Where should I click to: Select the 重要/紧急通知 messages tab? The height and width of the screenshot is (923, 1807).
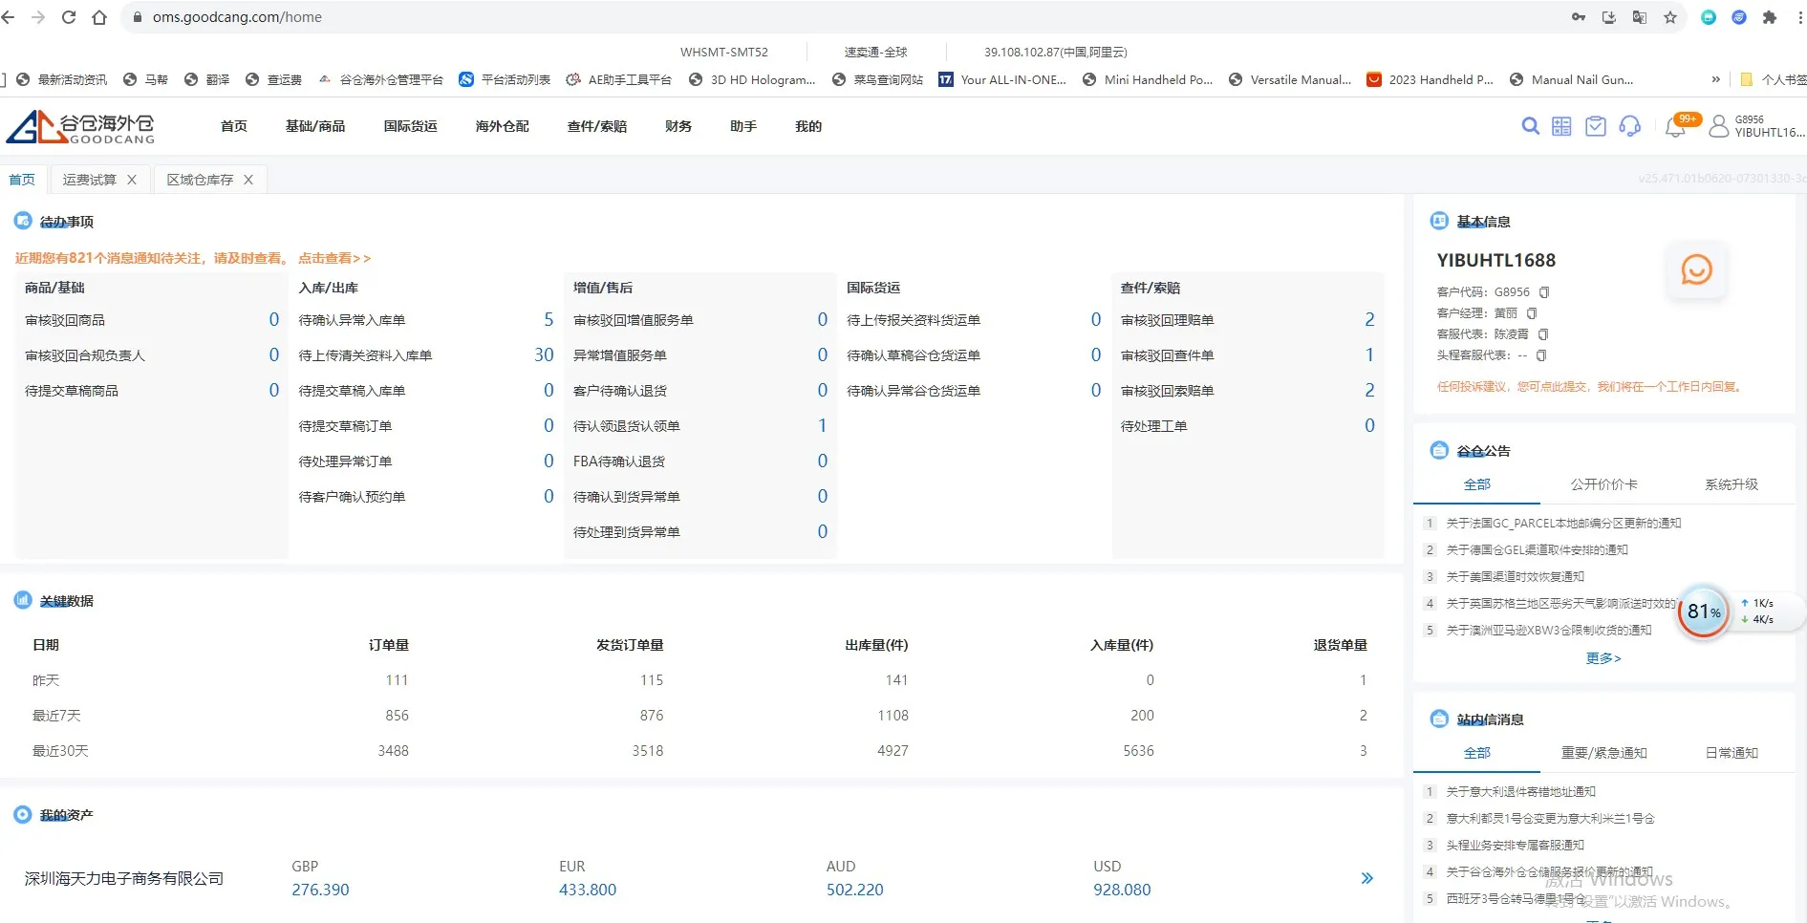(1603, 753)
